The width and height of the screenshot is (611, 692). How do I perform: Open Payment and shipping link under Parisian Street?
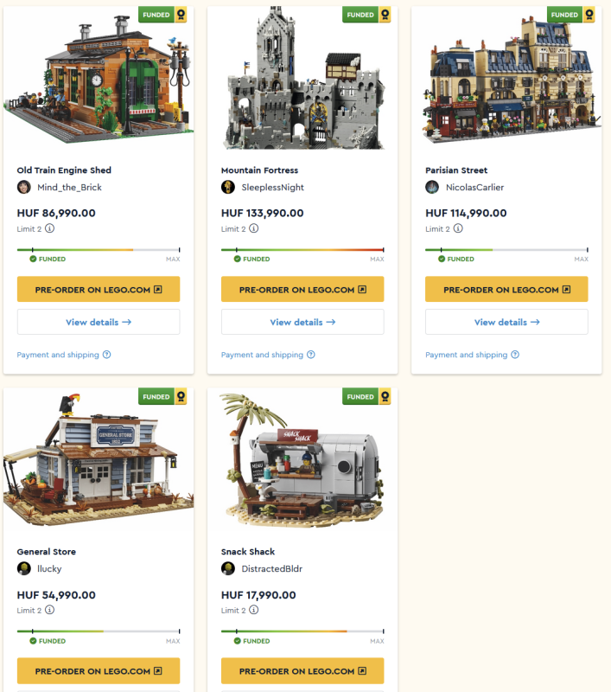point(472,355)
